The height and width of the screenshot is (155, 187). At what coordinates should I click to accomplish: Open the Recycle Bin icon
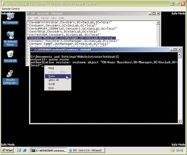pyautogui.click(x=10, y=56)
